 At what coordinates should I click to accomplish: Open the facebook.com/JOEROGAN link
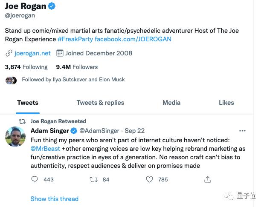(x=133, y=39)
